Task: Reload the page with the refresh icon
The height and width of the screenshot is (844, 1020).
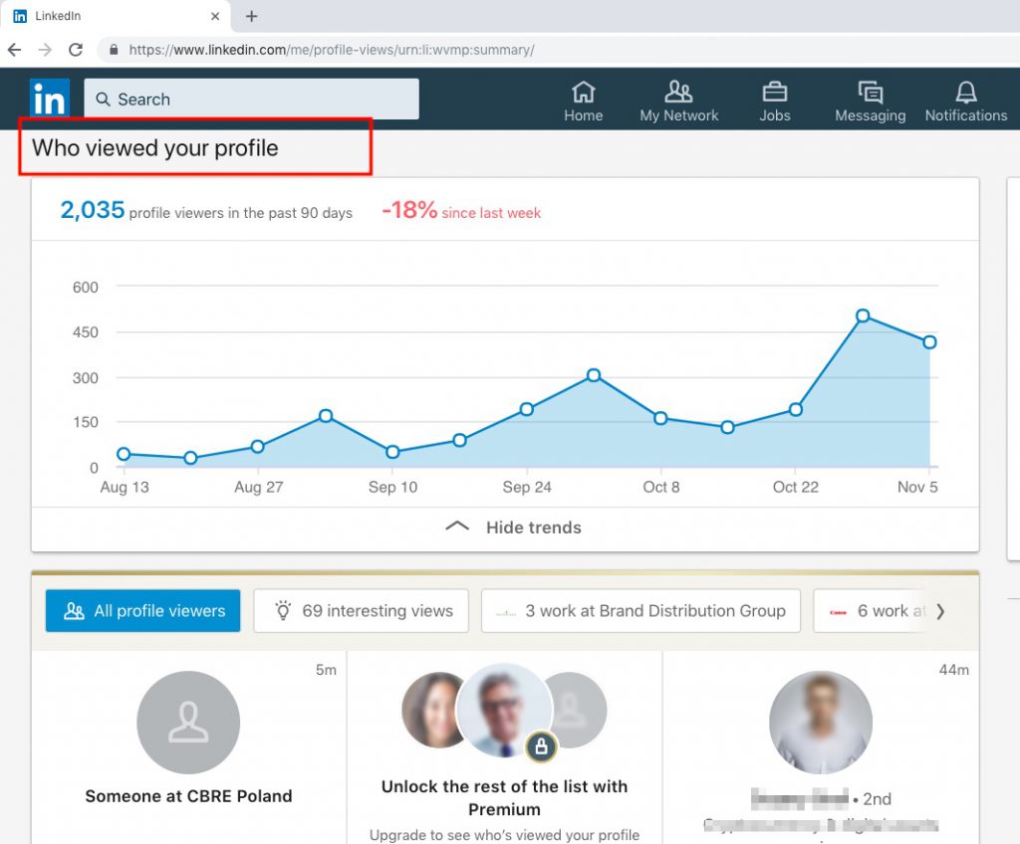Action: [76, 50]
